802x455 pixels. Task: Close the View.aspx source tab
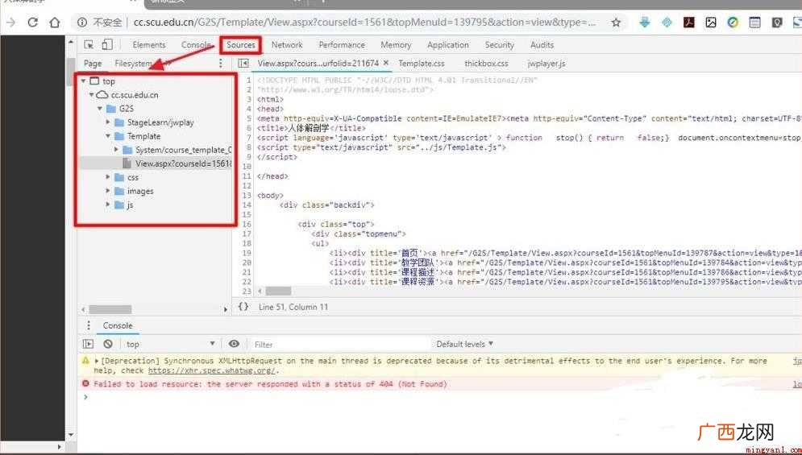pos(386,63)
